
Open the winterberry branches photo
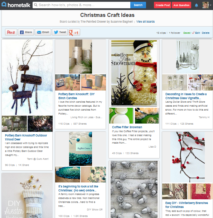[x=187, y=157]
